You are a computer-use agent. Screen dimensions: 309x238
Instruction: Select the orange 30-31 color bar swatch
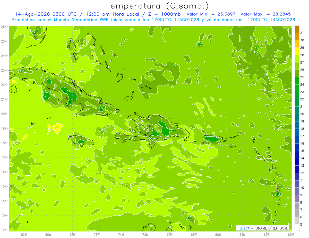pyautogui.click(x=297, y=37)
